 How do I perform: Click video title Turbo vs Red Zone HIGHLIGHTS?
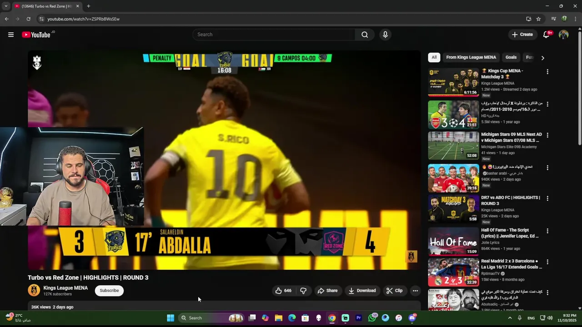88,277
